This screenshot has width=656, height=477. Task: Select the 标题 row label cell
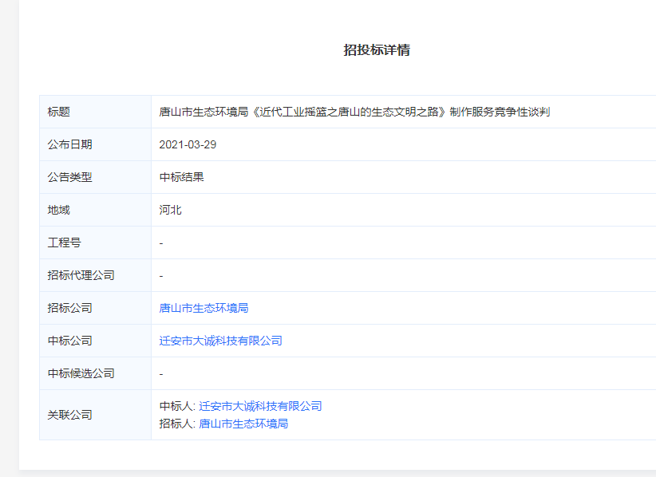(59, 112)
